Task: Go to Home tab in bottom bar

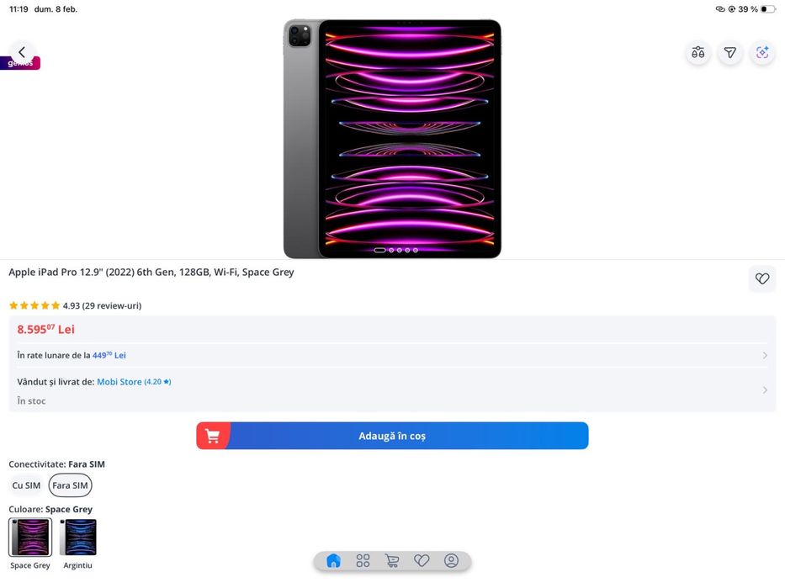Action: (333, 560)
